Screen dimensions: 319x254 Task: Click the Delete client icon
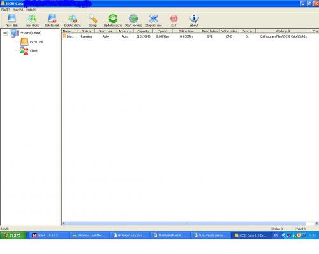[73, 18]
